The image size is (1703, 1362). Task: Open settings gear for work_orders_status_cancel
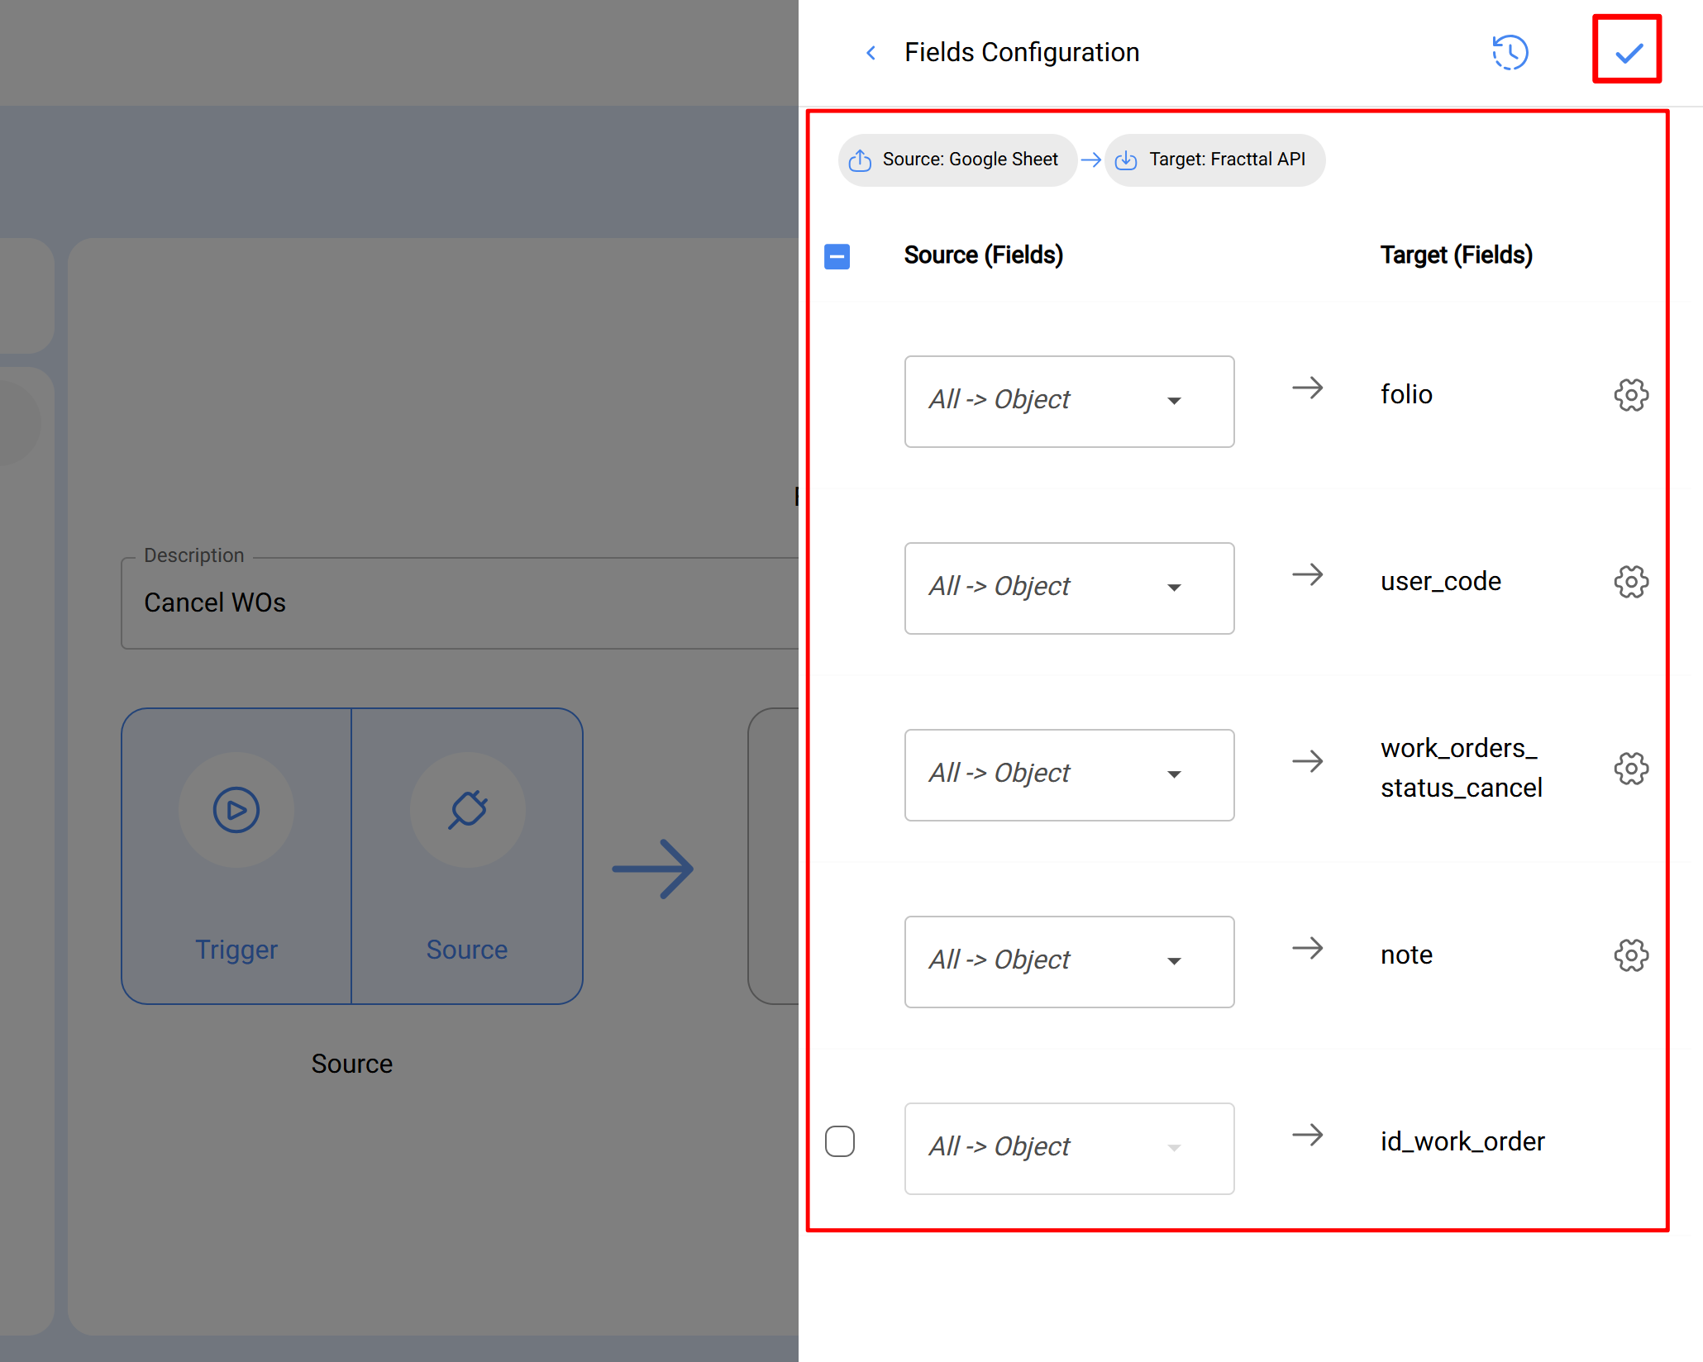point(1630,769)
